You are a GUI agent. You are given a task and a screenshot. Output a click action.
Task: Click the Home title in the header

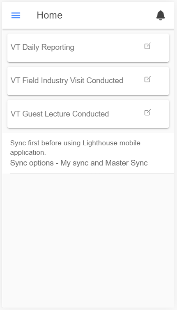[x=50, y=15]
